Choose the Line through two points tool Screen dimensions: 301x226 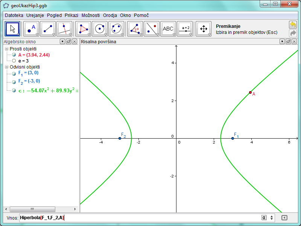point(48,29)
